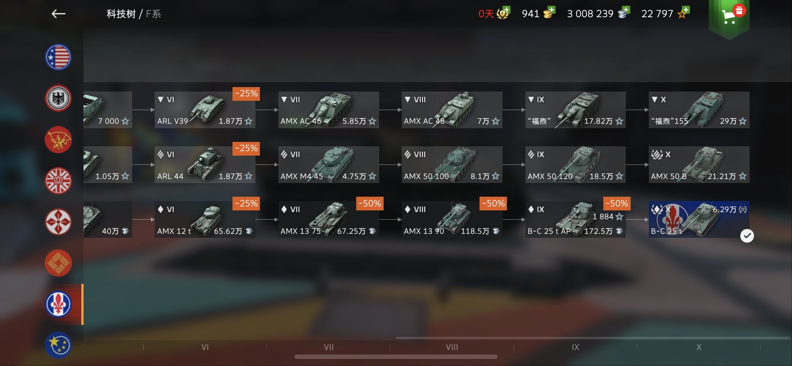Open the ARL V39 tank card

pos(205,110)
